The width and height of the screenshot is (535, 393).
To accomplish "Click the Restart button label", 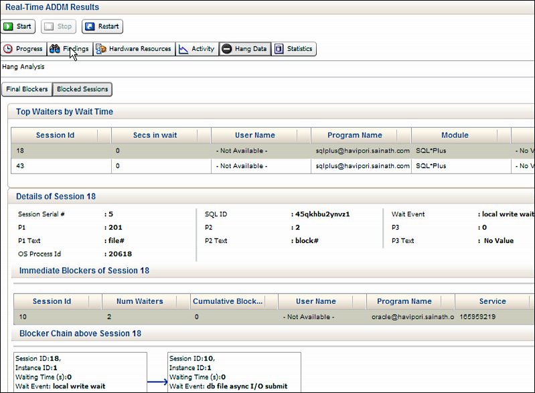I will (x=108, y=26).
